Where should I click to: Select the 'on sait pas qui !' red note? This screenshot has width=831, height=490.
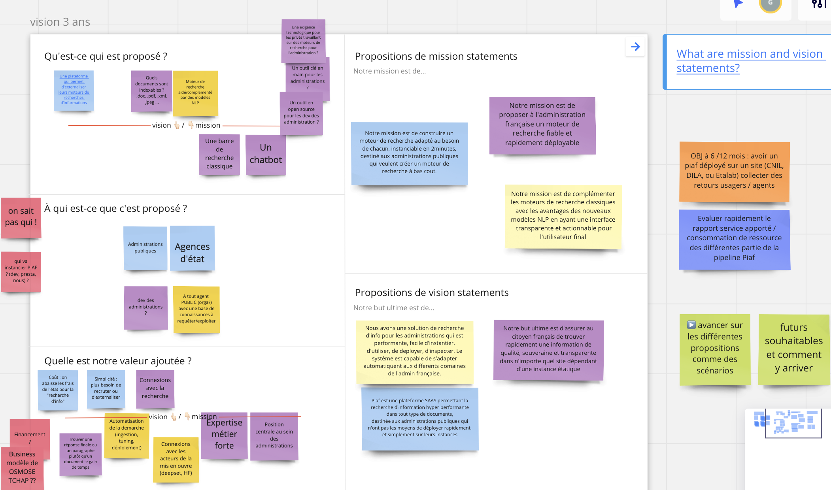(x=21, y=218)
